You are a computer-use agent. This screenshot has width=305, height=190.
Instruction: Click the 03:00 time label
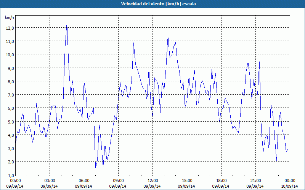[x=50, y=181]
